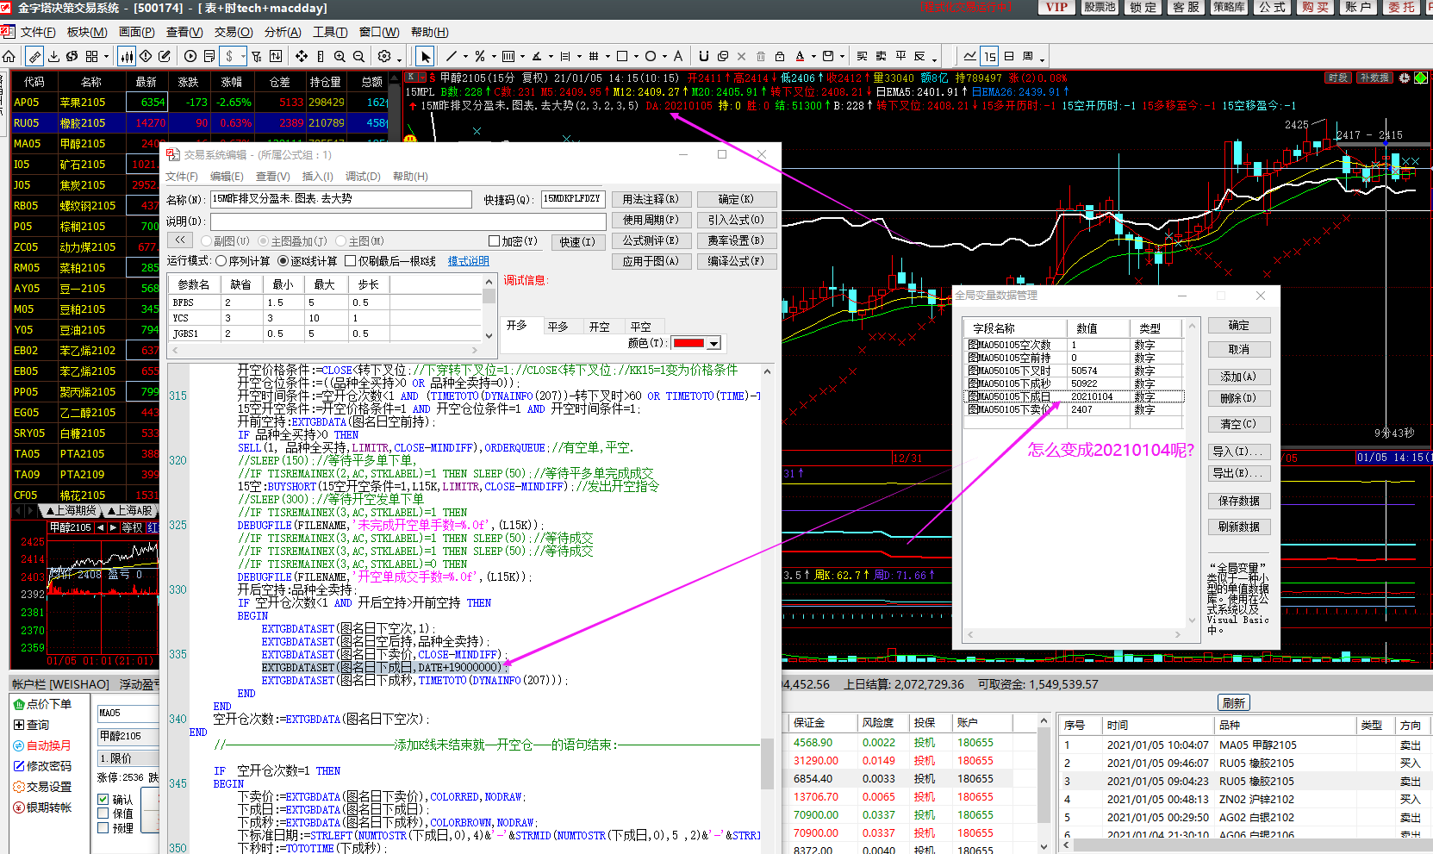
Task: Open the dollar sign dropdown in toolbar
Action: [x=244, y=57]
